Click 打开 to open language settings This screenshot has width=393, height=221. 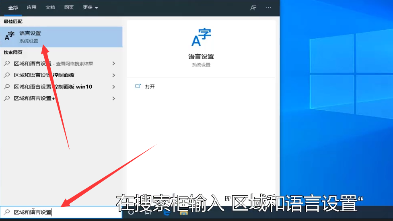150,87
